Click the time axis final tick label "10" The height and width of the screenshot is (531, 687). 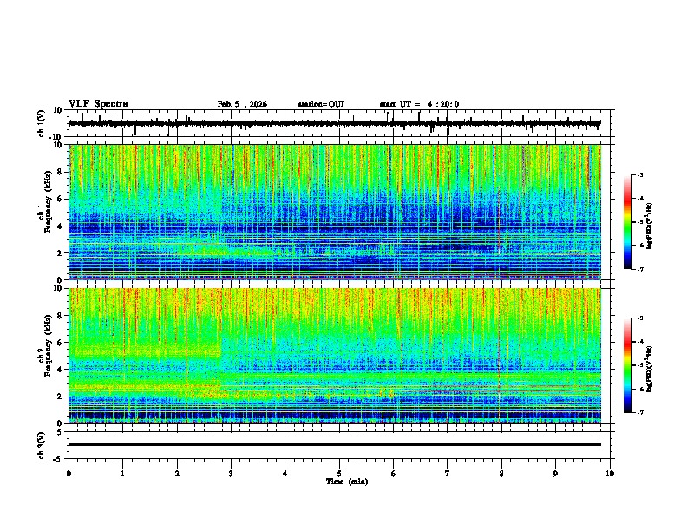[610, 473]
